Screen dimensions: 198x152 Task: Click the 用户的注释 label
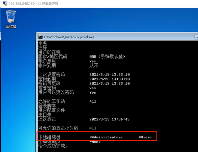click(x=49, y=52)
